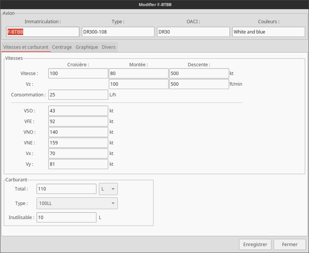Click the Montée Vz field with 100

pyautogui.click(x=139, y=84)
